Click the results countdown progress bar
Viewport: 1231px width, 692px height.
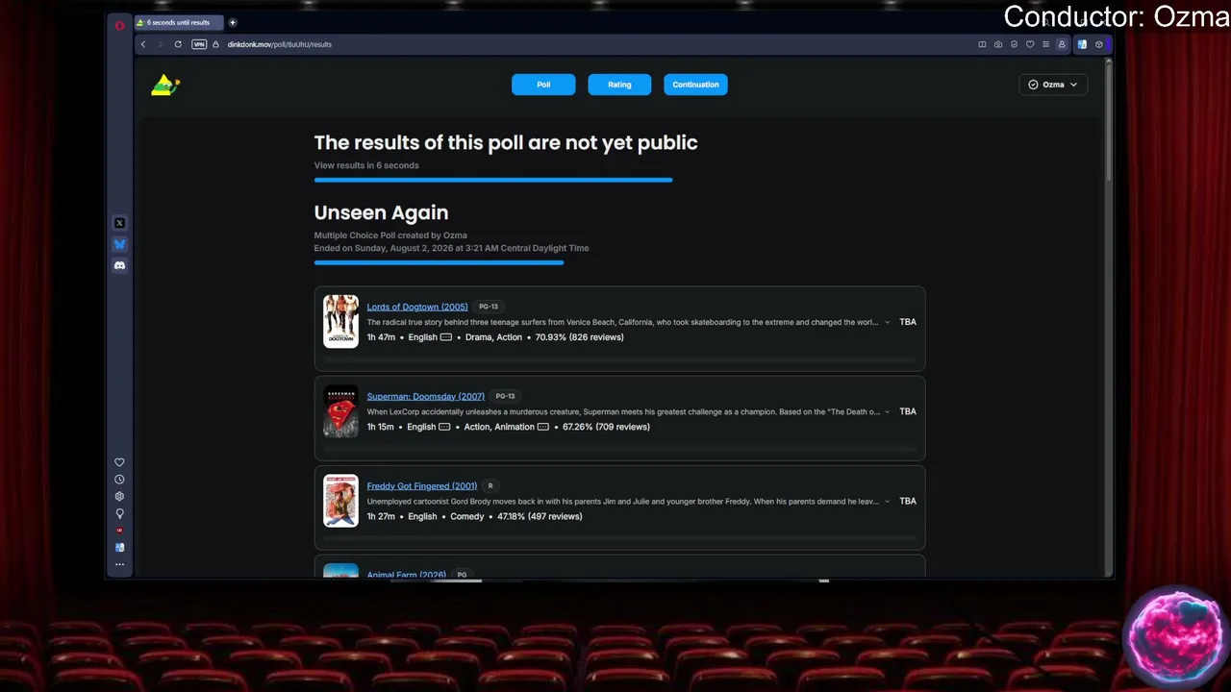(493, 180)
